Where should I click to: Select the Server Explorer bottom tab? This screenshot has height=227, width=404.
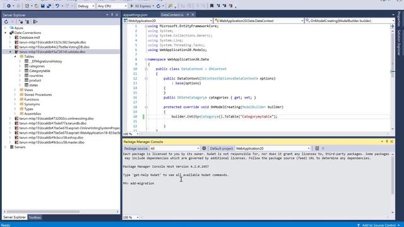point(15,218)
